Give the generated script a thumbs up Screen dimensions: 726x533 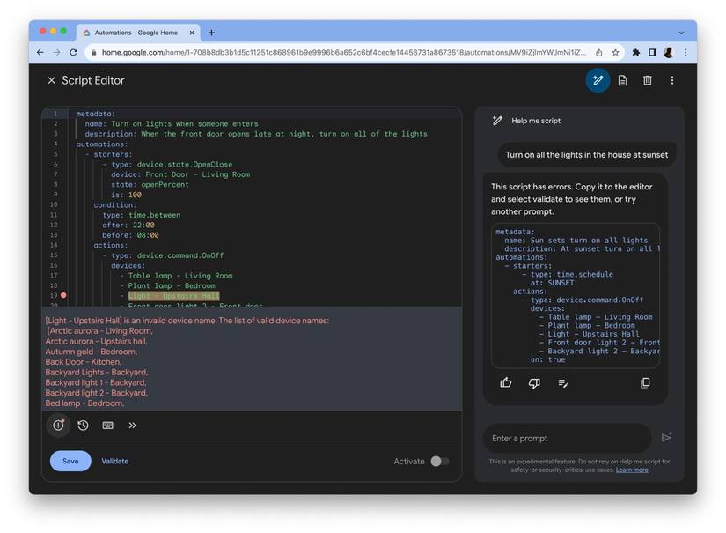[x=506, y=383]
